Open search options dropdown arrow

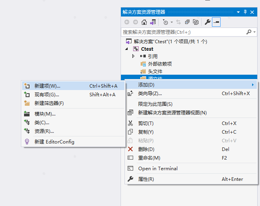[x=254, y=32]
